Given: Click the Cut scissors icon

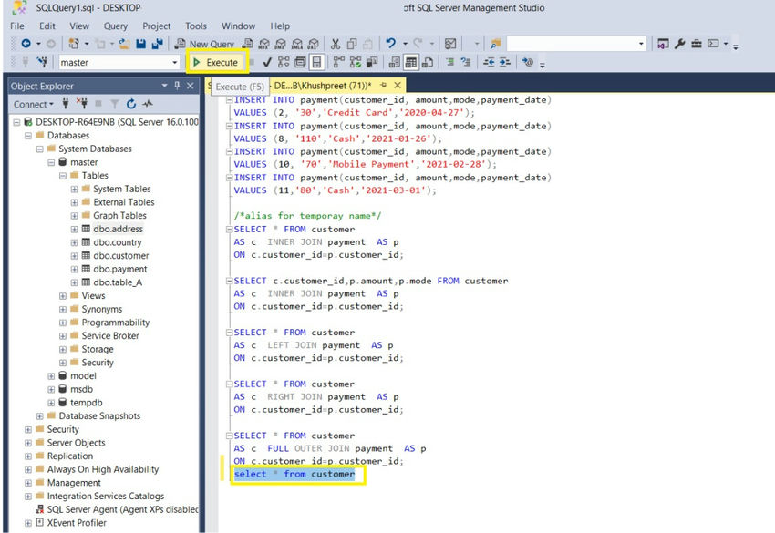Looking at the screenshot, I should coord(336,44).
